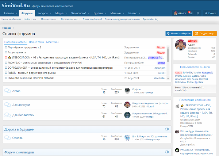Click the Akashi profile avatar in sidebar
219x156 pixels.
(181, 46)
